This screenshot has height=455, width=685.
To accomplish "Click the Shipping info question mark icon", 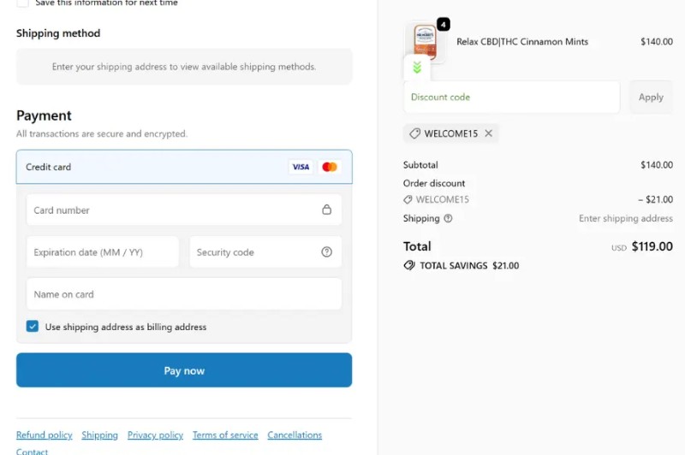I will 448,218.
